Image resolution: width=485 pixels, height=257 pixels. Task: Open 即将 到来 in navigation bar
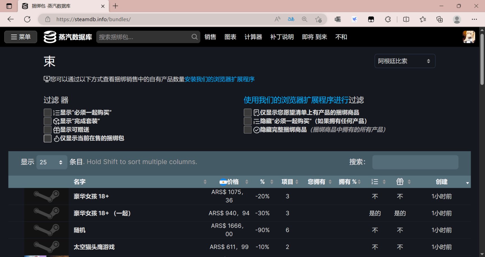(314, 37)
